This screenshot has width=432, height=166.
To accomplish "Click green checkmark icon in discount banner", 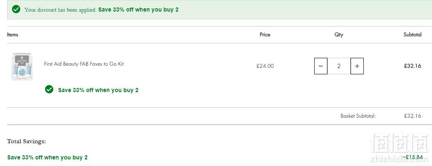I will click(16, 9).
